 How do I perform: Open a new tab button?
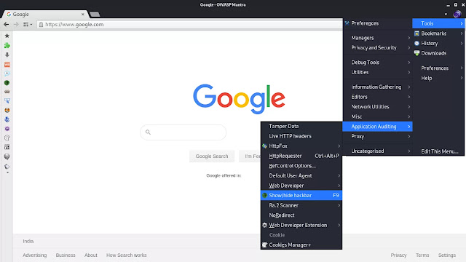95,15
